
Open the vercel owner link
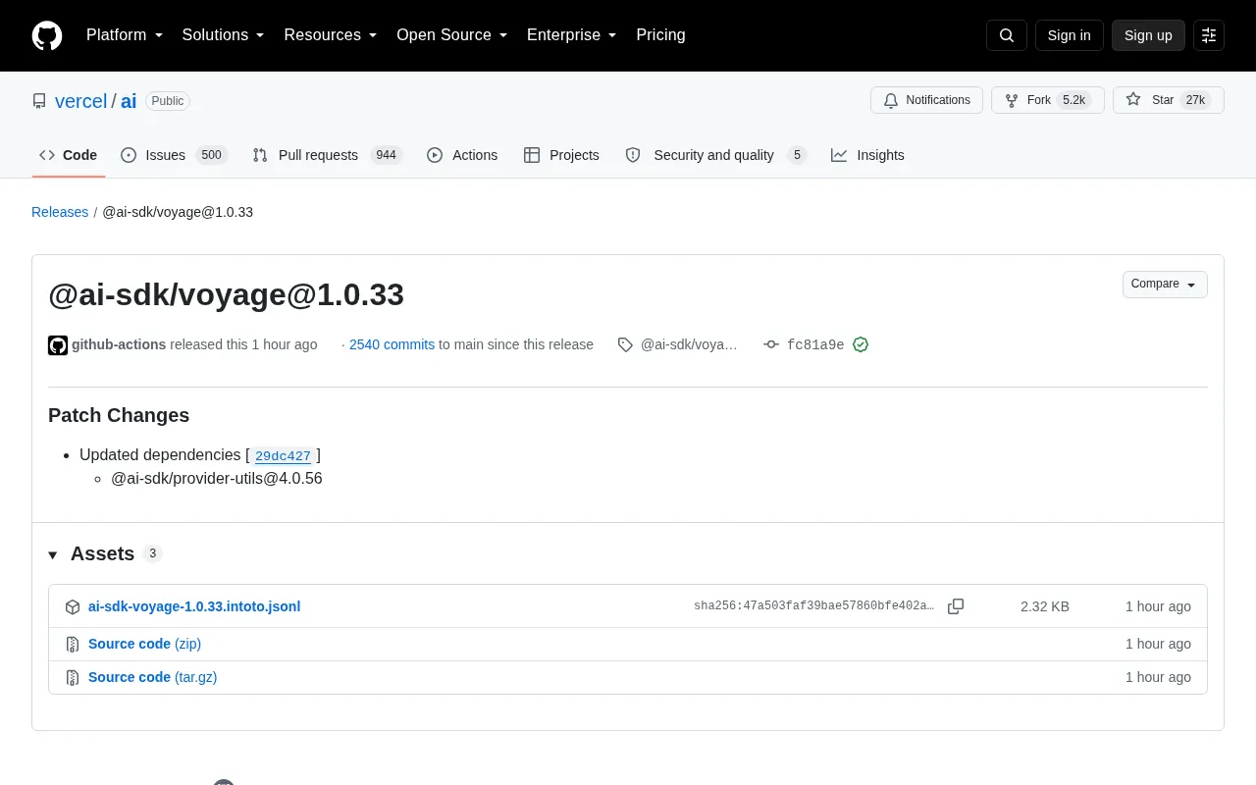tap(80, 101)
